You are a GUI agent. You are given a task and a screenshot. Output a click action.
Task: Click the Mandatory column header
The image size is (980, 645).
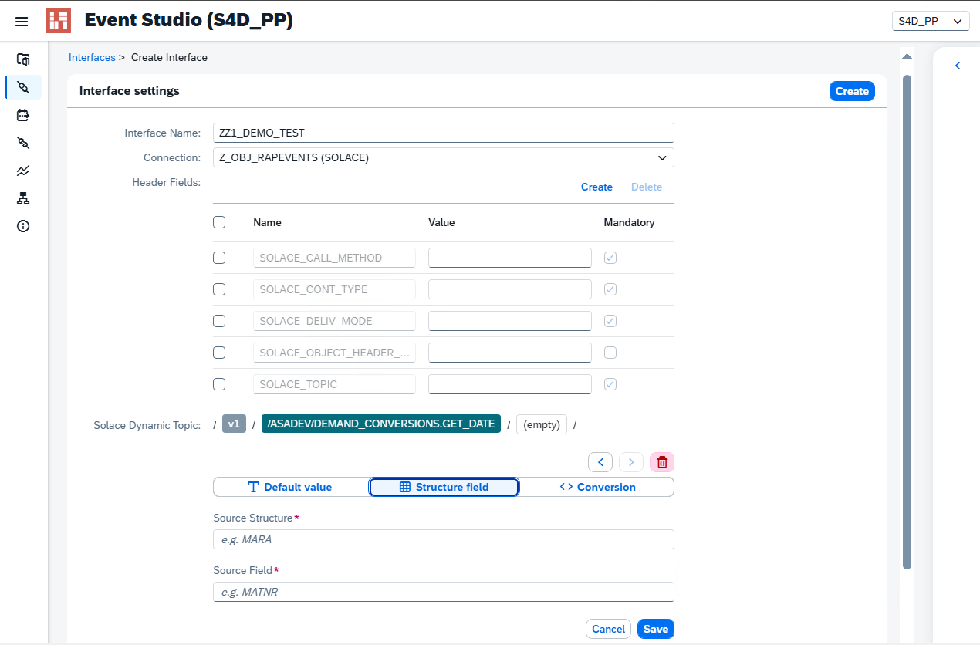pos(629,222)
